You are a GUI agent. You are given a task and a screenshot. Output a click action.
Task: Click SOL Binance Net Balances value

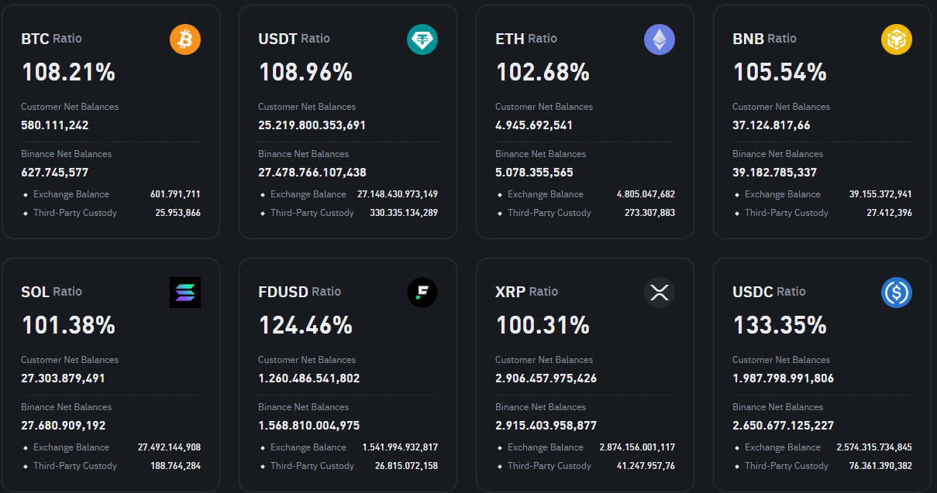(x=64, y=425)
